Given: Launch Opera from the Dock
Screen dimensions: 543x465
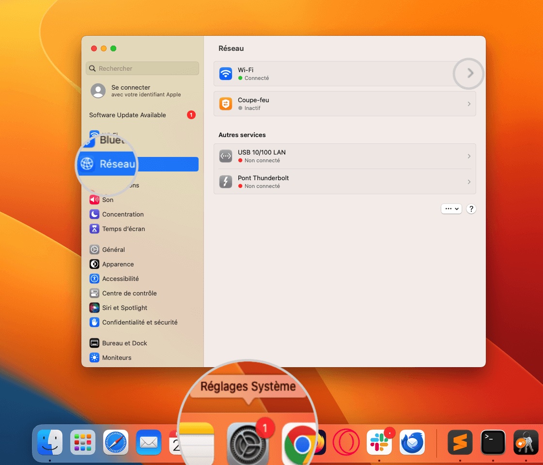Looking at the screenshot, I should point(346,442).
